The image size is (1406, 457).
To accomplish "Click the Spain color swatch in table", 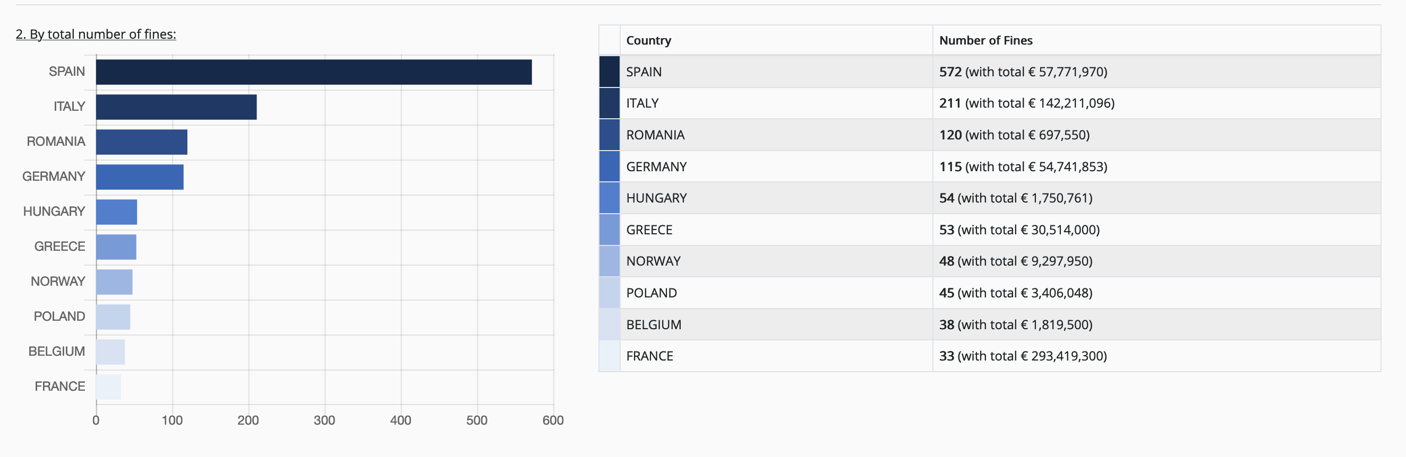I will coord(609,72).
